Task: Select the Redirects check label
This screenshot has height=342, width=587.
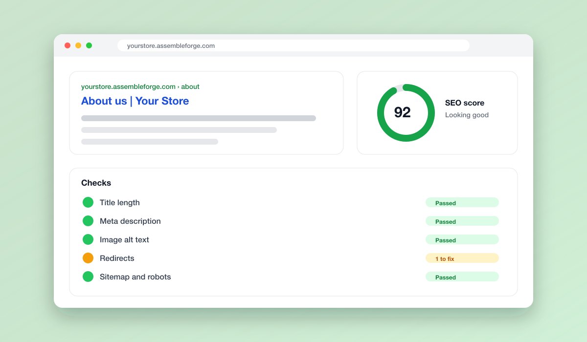Action: tap(117, 258)
